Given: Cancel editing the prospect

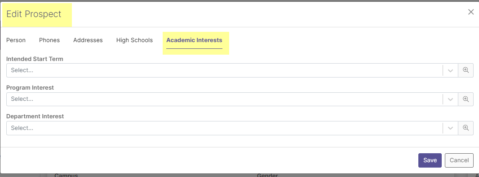Looking at the screenshot, I should tap(459, 160).
